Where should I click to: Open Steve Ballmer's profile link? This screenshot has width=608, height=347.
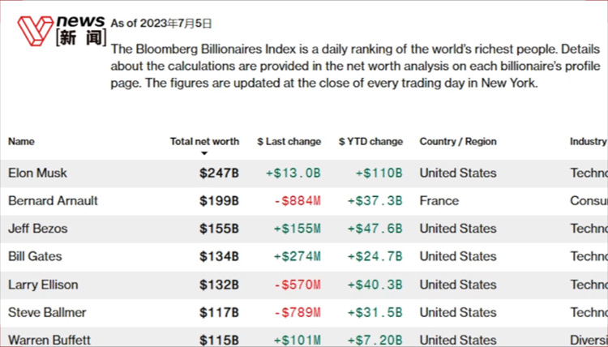click(x=47, y=312)
